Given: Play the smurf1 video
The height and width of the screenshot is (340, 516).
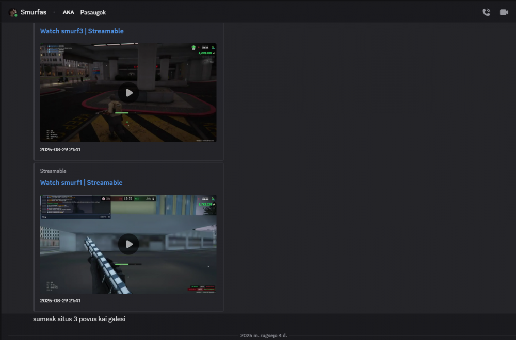Looking at the screenshot, I should (128, 244).
